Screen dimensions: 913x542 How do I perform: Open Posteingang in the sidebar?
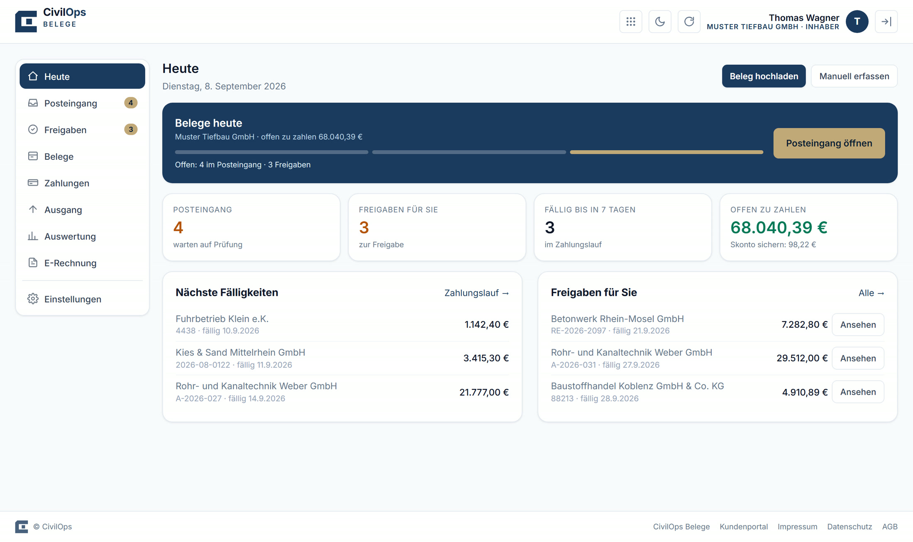(82, 103)
